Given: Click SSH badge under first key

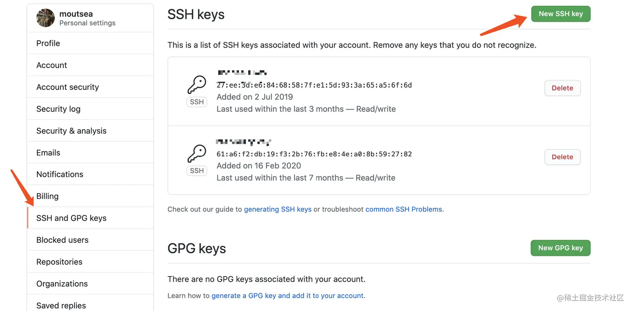Looking at the screenshot, I should point(197,102).
